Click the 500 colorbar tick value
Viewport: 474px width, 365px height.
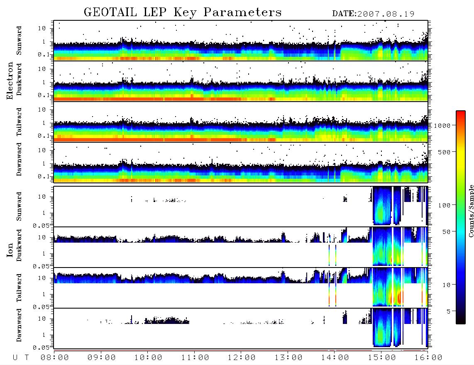pos(444,152)
